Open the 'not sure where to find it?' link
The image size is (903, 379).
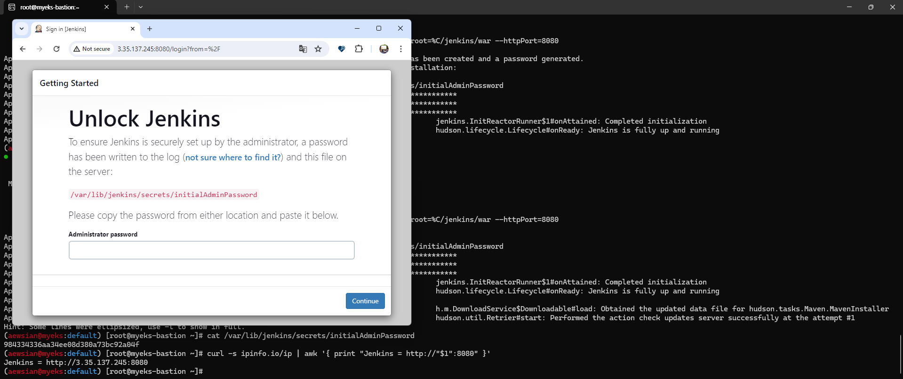(233, 158)
